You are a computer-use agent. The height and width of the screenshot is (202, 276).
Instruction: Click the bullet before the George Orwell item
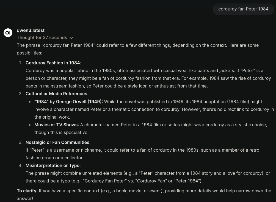click(30, 102)
